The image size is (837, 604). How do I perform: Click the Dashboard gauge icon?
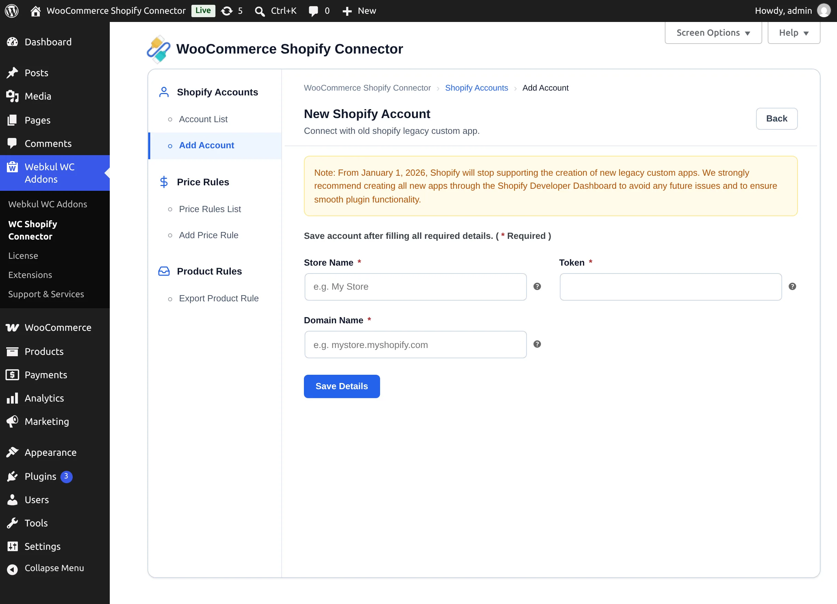click(x=12, y=42)
